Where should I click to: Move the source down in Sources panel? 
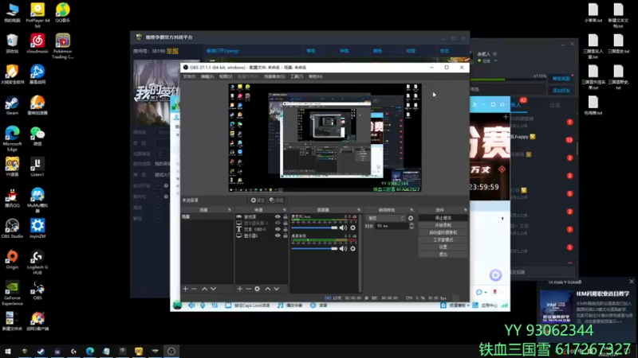pos(276,289)
